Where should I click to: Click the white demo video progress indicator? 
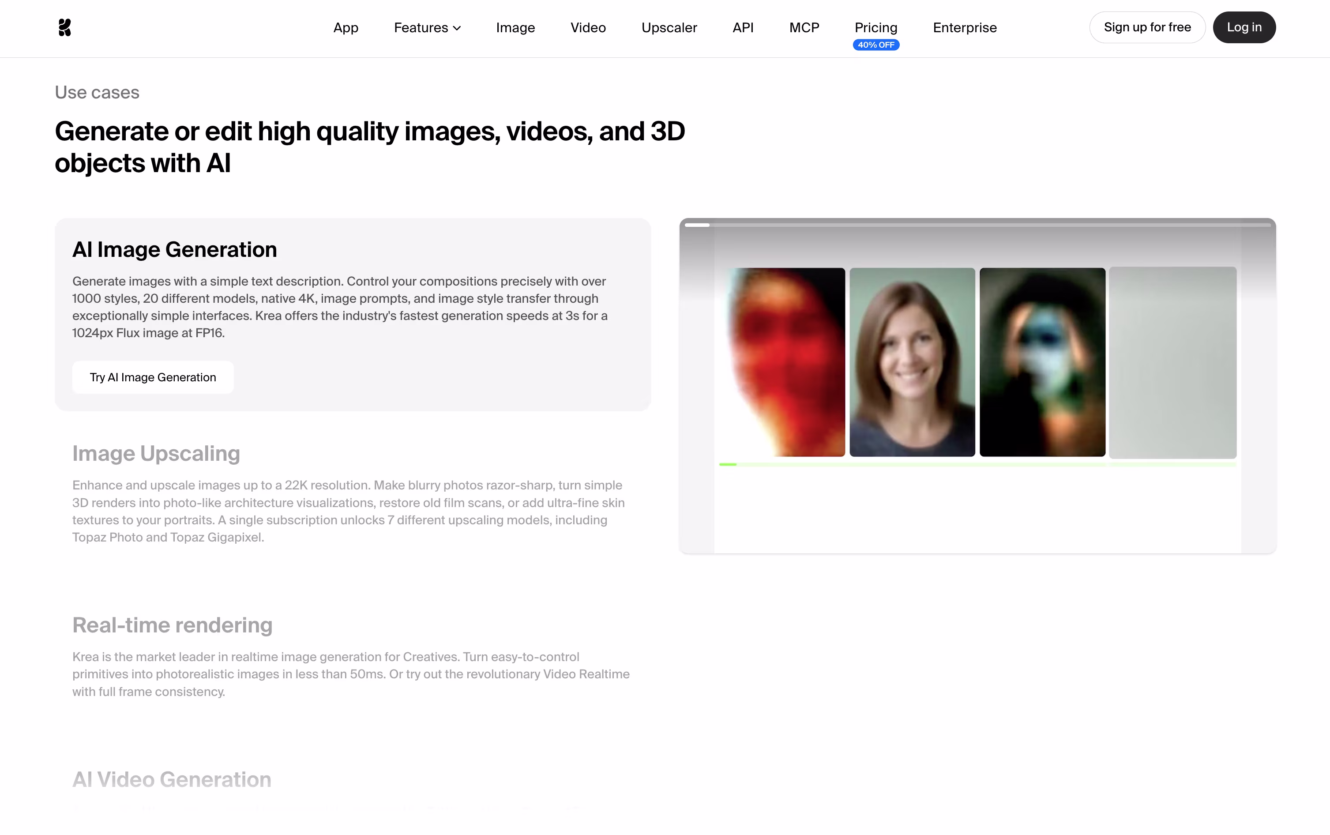(697, 225)
